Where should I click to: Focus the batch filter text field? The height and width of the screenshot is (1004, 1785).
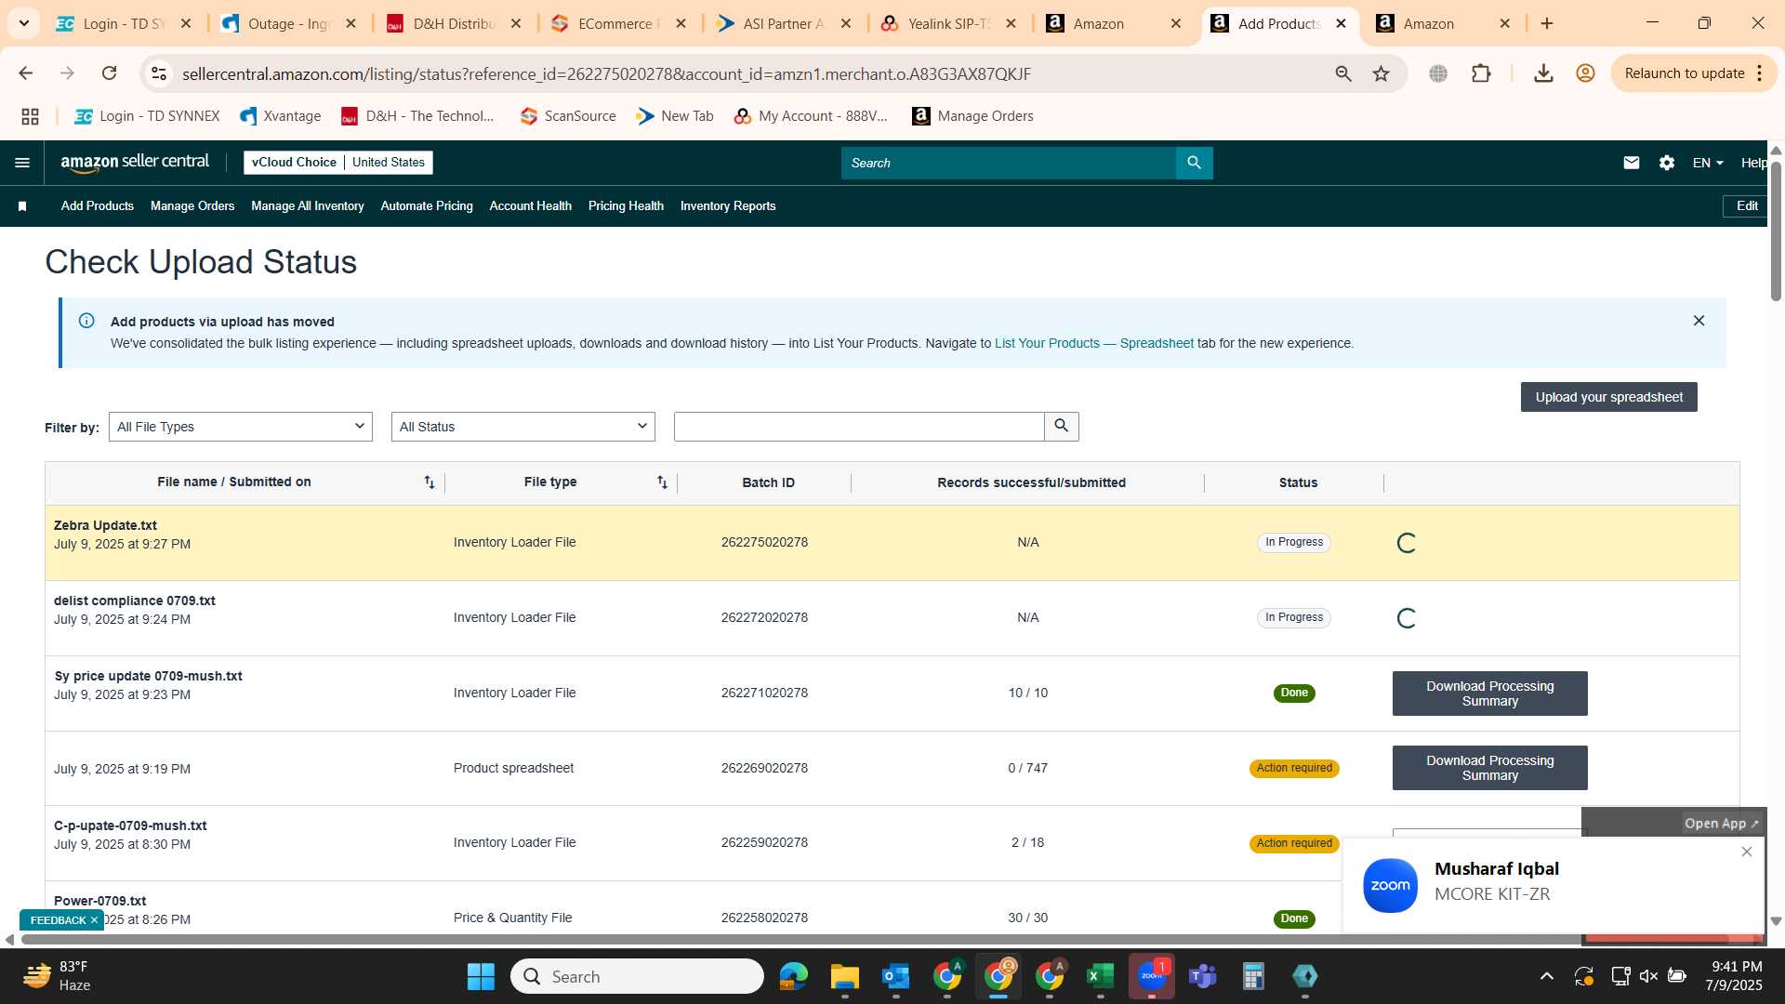(859, 427)
